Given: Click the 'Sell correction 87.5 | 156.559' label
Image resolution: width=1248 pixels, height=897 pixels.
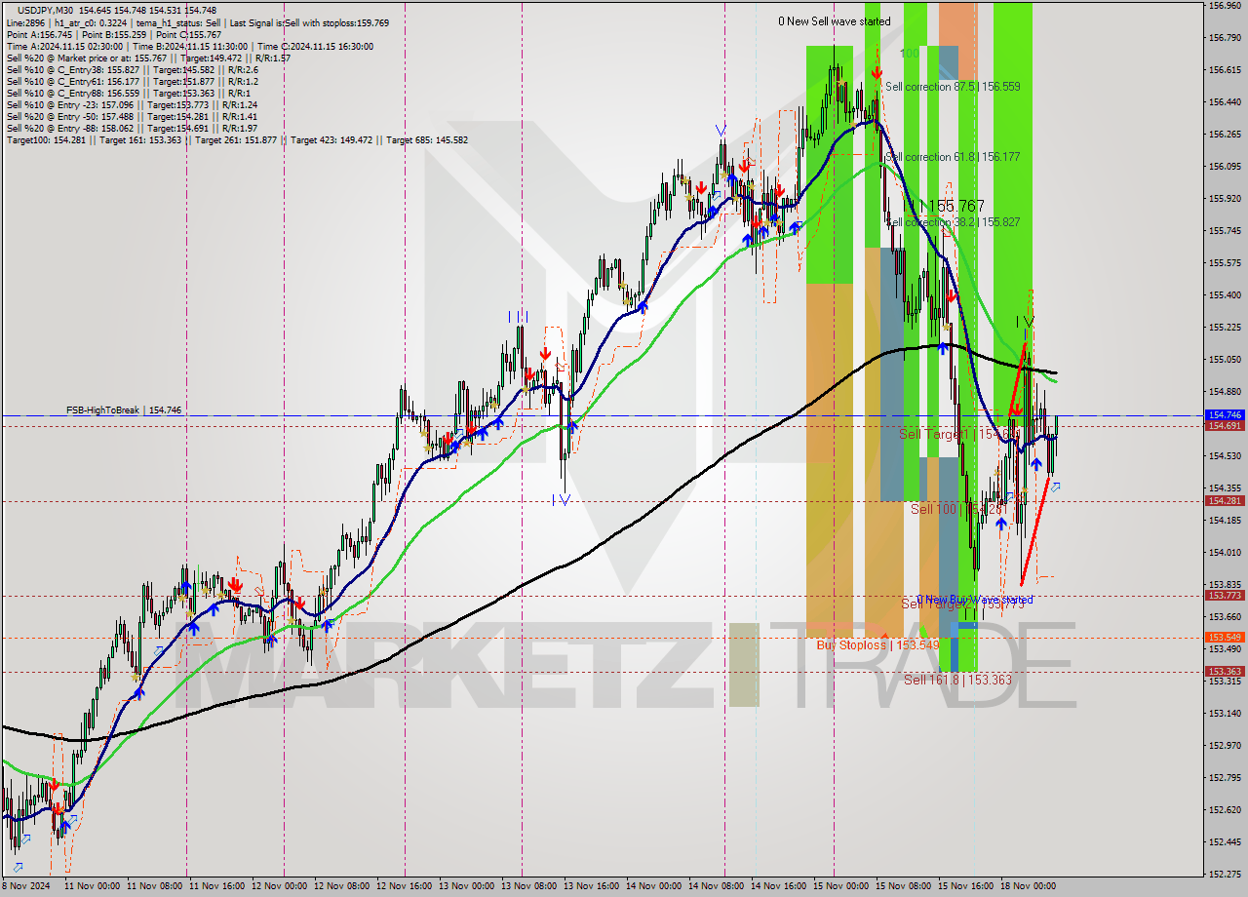Looking at the screenshot, I should pos(953,87).
